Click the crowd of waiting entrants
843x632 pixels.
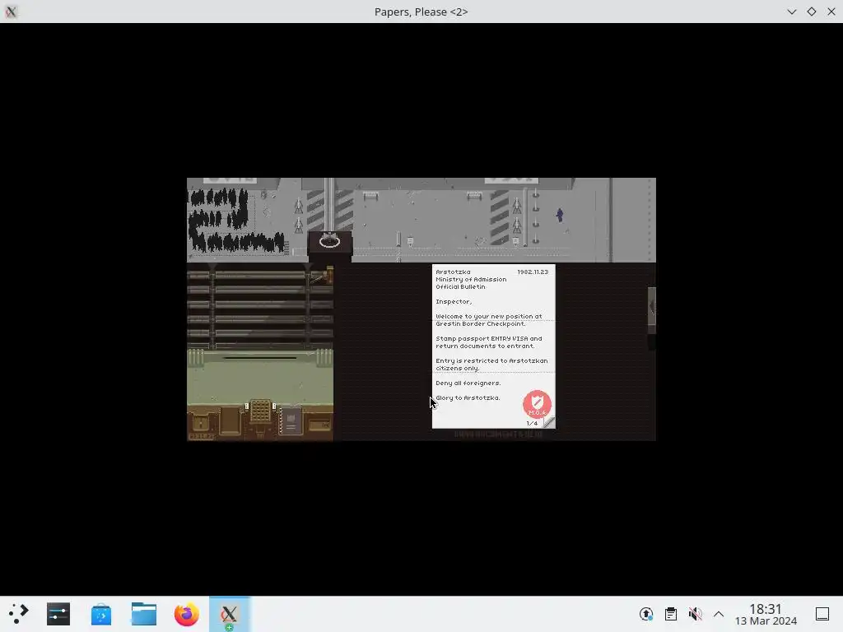coord(235,221)
